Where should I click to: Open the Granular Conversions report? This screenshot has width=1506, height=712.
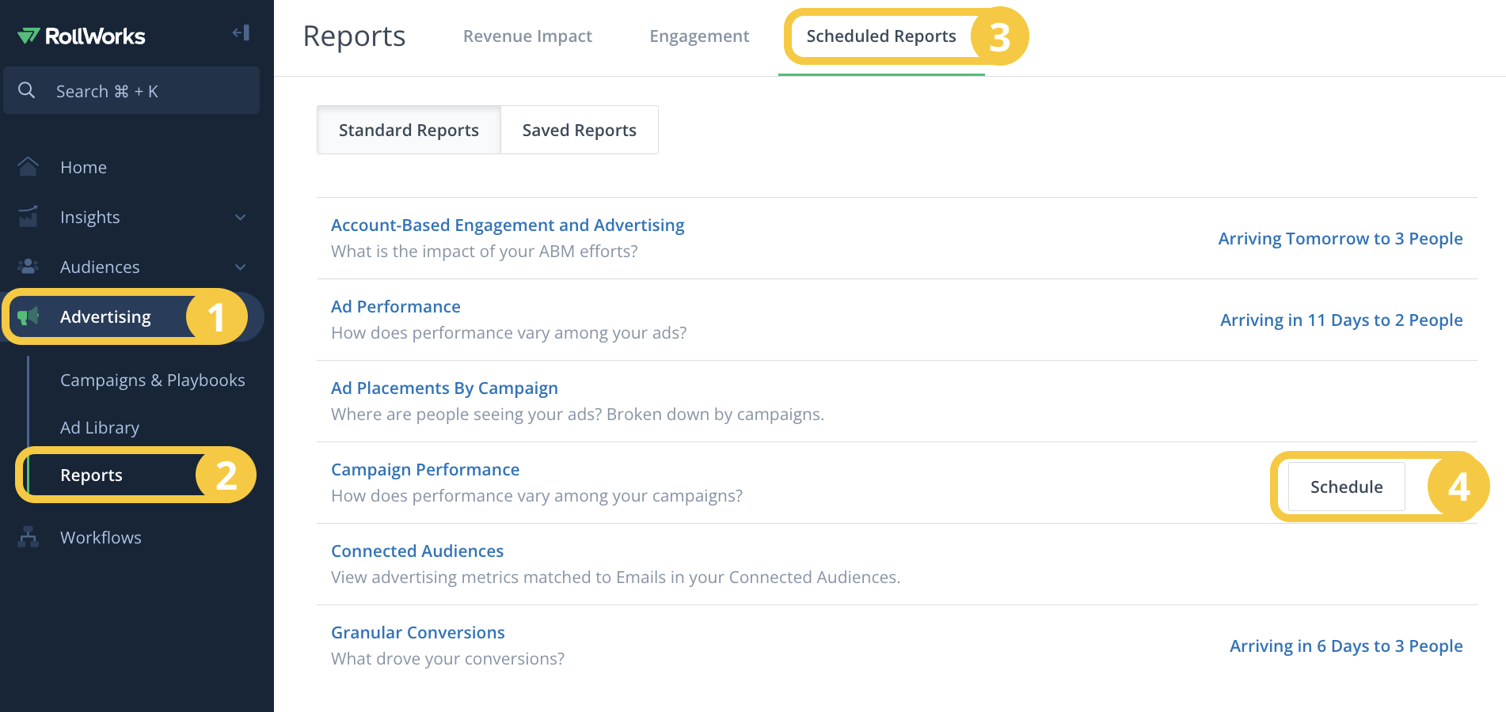pyautogui.click(x=418, y=632)
